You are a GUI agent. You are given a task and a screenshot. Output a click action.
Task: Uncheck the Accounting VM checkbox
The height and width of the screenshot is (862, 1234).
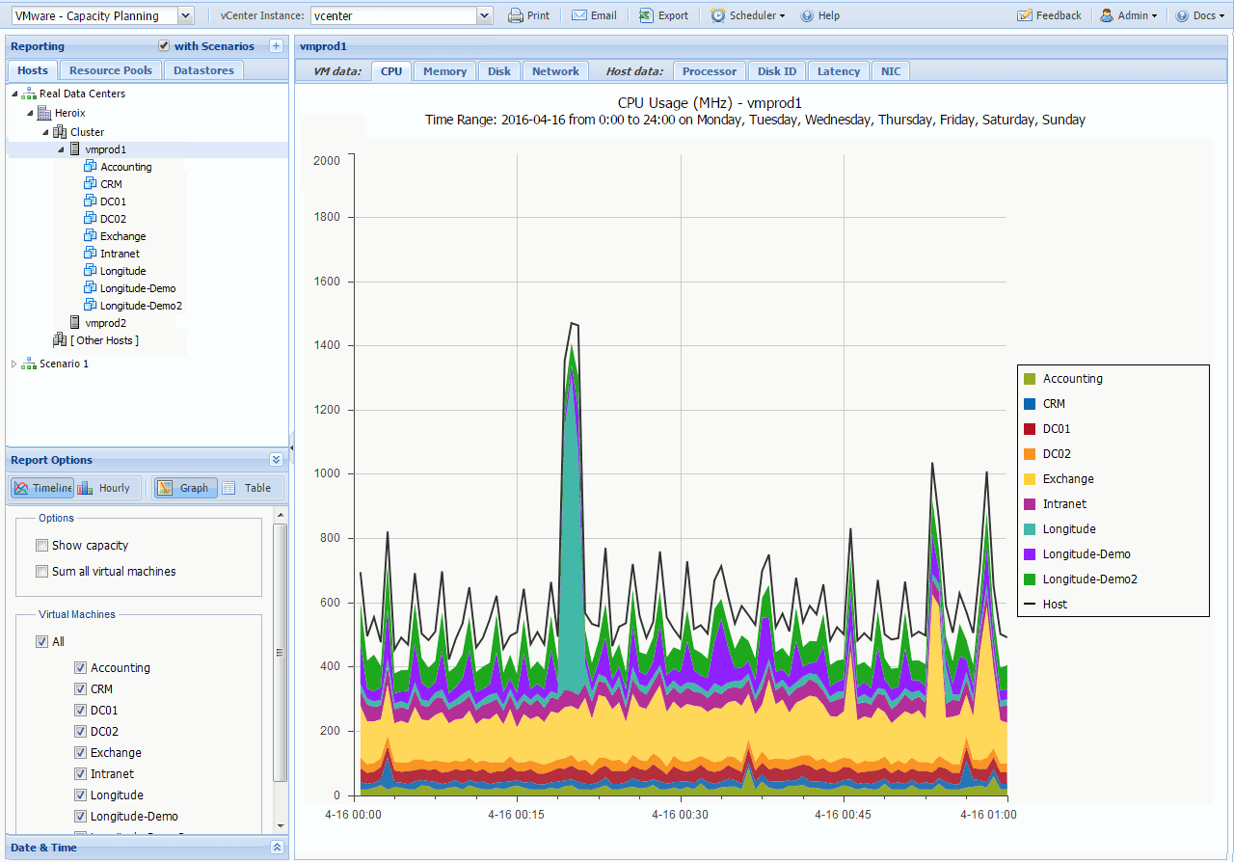(80, 668)
